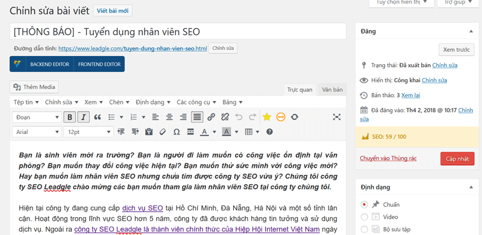Viewport: 482px width, 235px height.
Task: Insert a bulleted list
Action: click(x=111, y=117)
